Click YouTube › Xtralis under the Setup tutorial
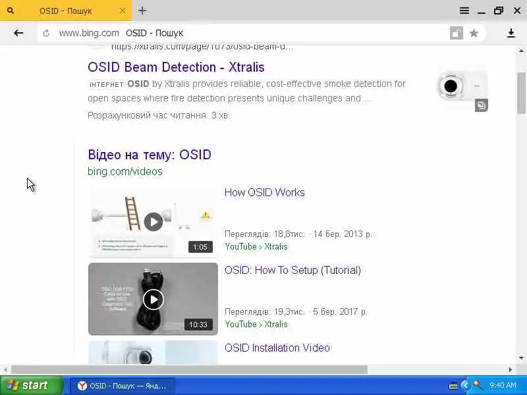The width and height of the screenshot is (527, 395). coord(256,324)
